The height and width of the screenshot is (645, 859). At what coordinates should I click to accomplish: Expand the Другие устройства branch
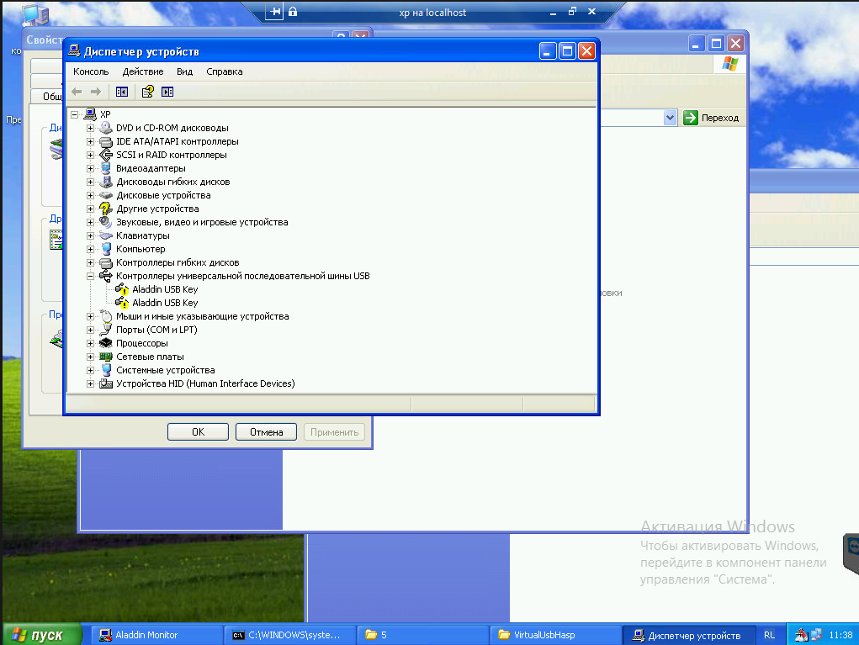[x=90, y=209]
